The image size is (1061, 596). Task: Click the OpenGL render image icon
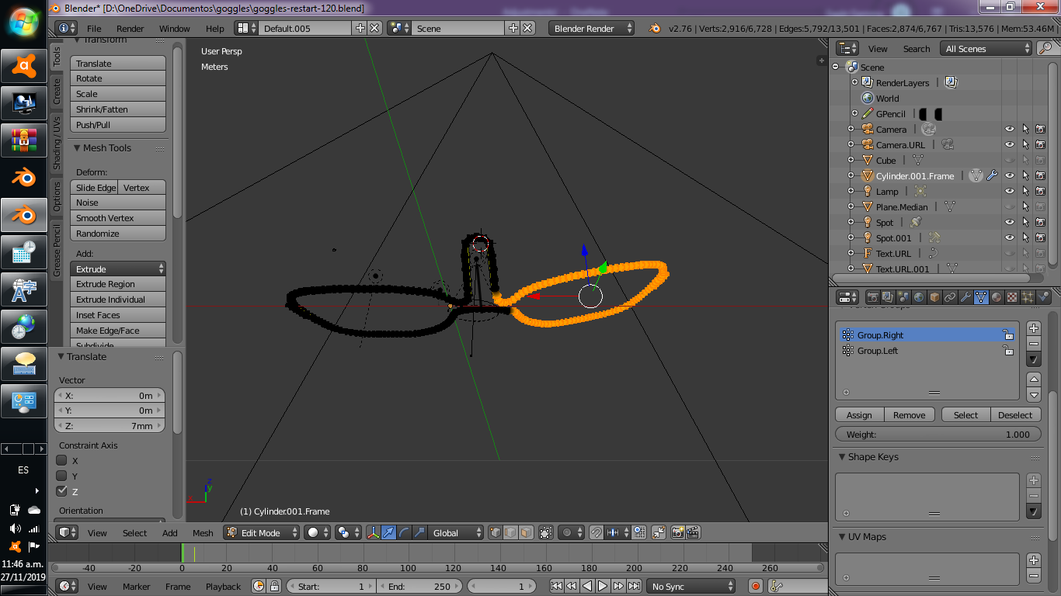coord(677,532)
